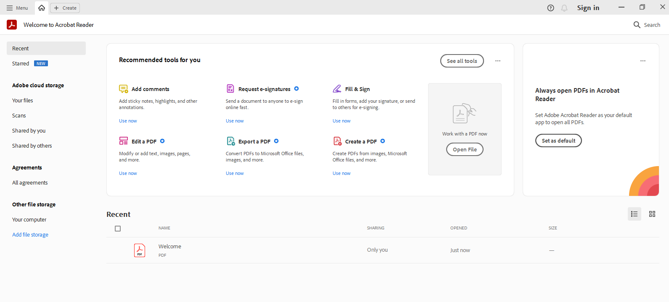The image size is (669, 302).
Task: Switch Recent files to grid view
Action: pos(652,214)
